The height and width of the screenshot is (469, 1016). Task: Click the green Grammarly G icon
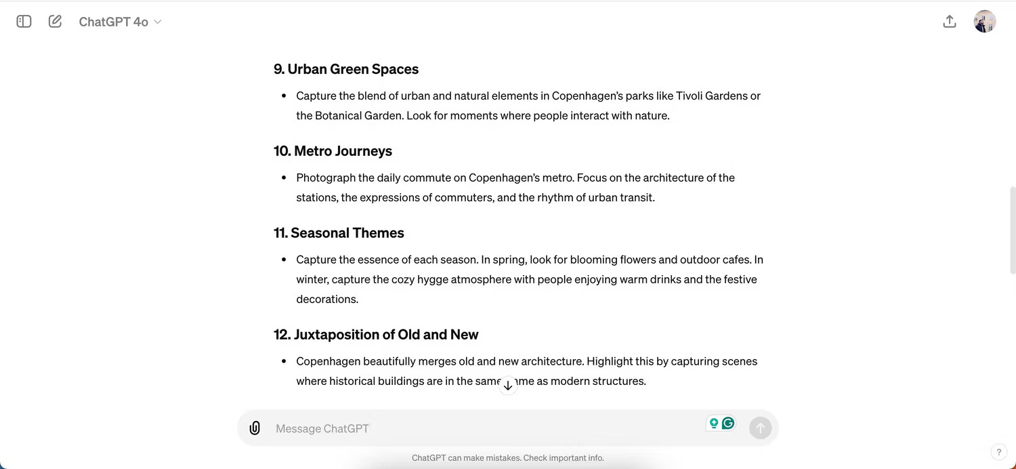pos(728,424)
